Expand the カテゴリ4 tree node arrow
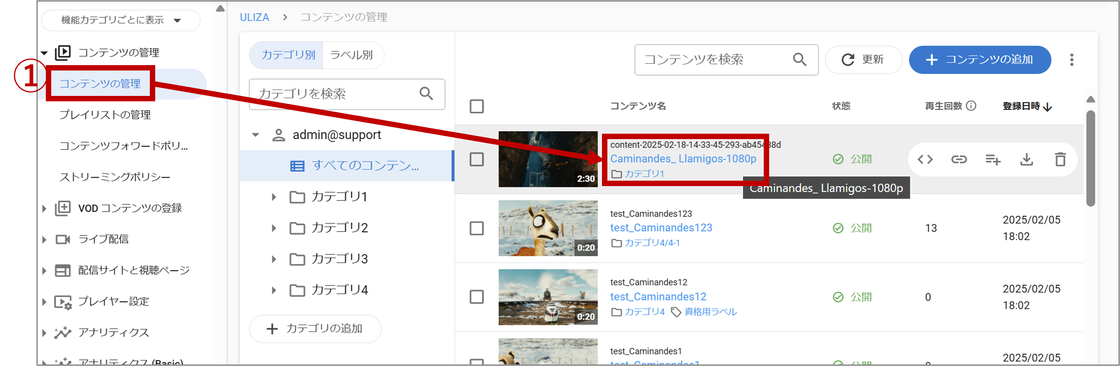Image resolution: width=1120 pixels, height=366 pixels. tap(274, 290)
